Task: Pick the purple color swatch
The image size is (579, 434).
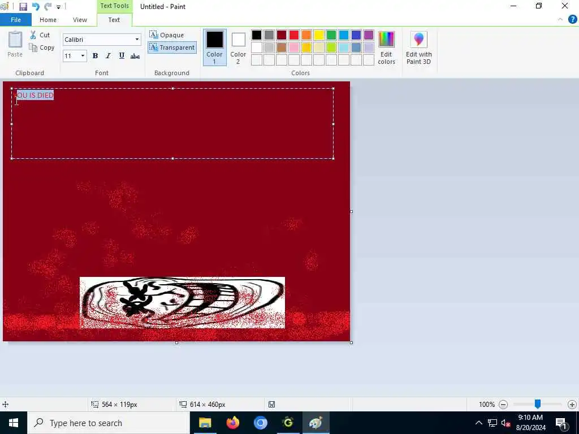Action: click(x=369, y=35)
